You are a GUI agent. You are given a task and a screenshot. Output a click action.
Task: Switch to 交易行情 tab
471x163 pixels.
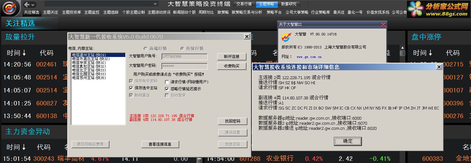coord(244,4)
